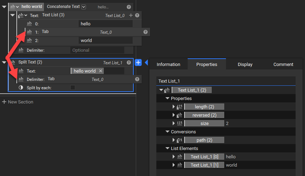The height and width of the screenshot is (176, 305).
Task: Click the help icon beside Split Text Text List_1
Action: (x=129, y=62)
